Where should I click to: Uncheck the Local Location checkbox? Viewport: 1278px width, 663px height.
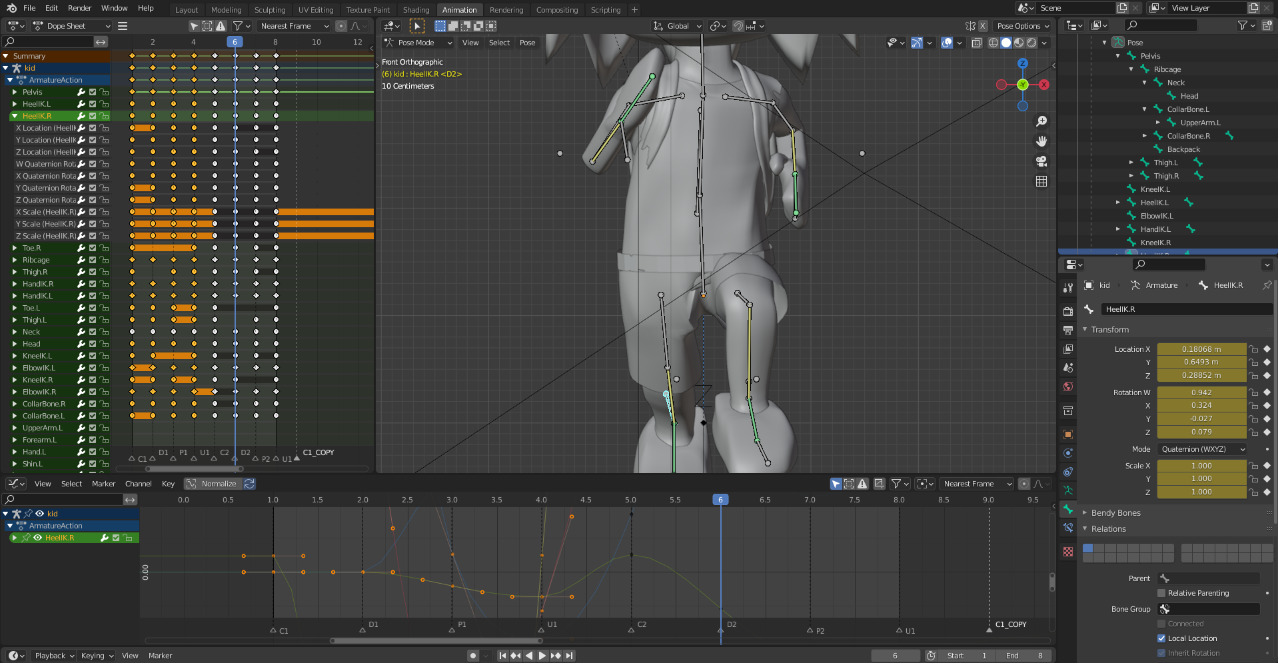1161,638
